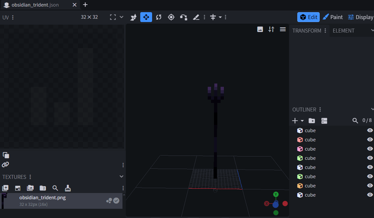Click the transform alignment icon with crossed lines

213,17
